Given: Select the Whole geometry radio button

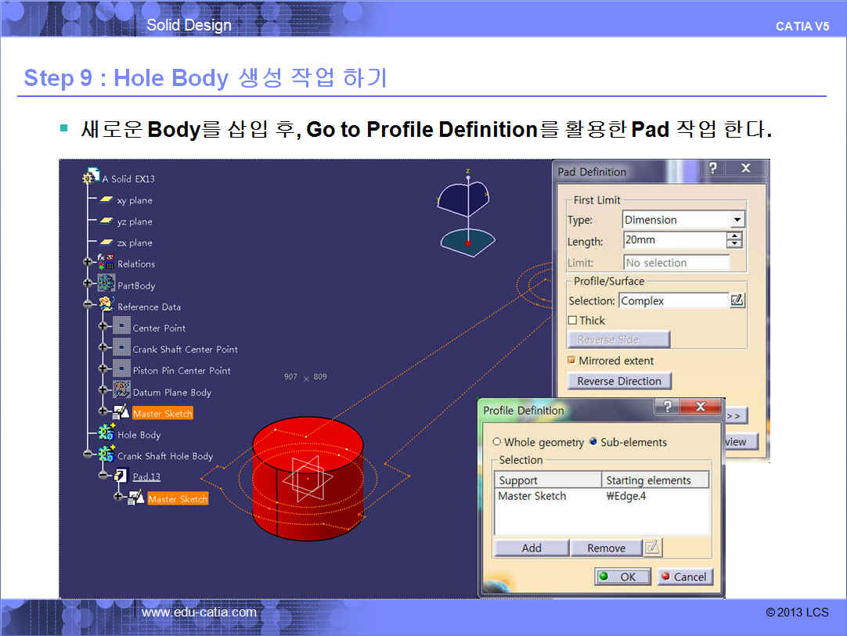Looking at the screenshot, I should (496, 442).
